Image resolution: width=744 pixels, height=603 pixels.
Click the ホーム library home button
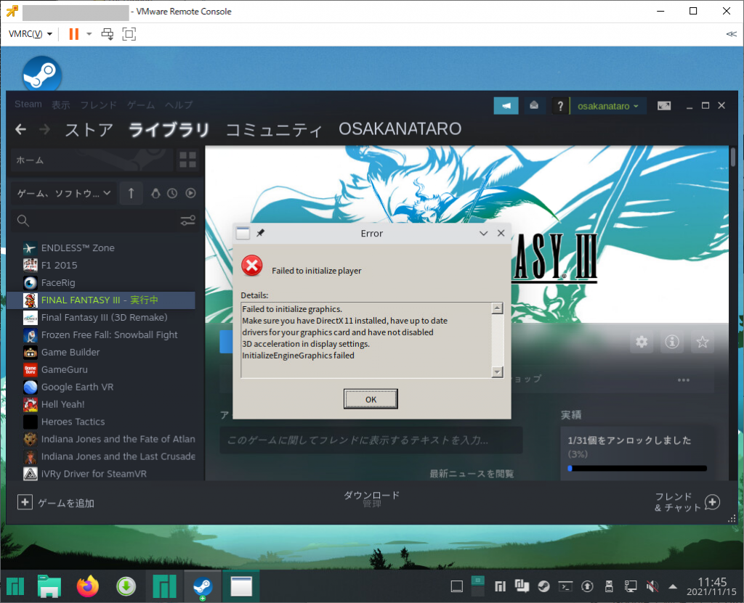tap(92, 160)
